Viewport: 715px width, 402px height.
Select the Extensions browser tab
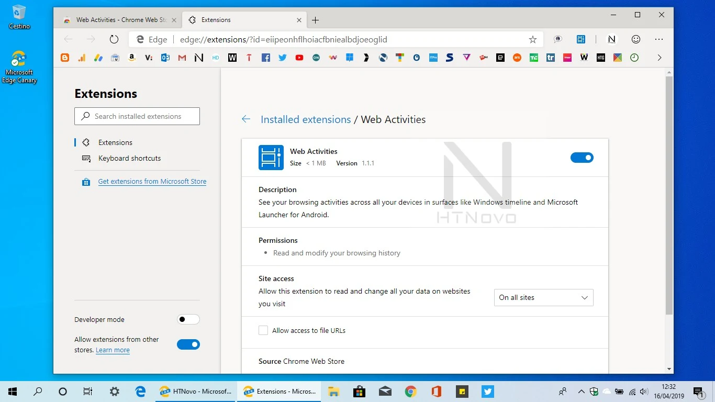click(x=245, y=20)
